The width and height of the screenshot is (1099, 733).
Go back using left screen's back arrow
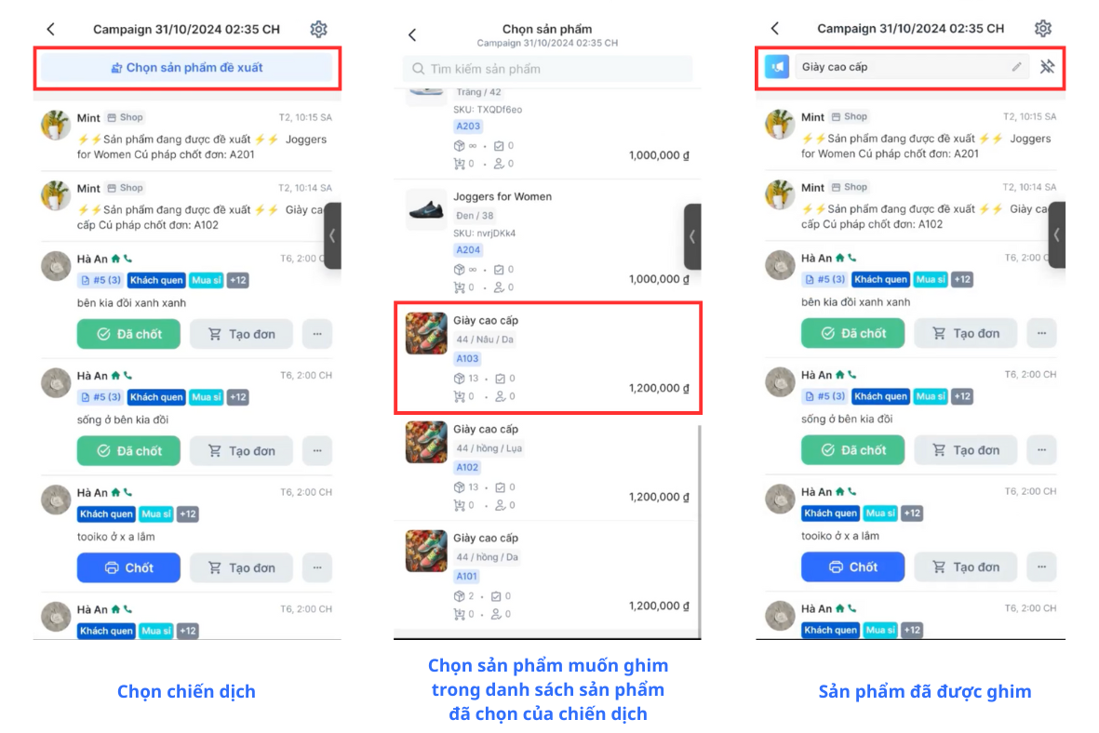tap(50, 30)
